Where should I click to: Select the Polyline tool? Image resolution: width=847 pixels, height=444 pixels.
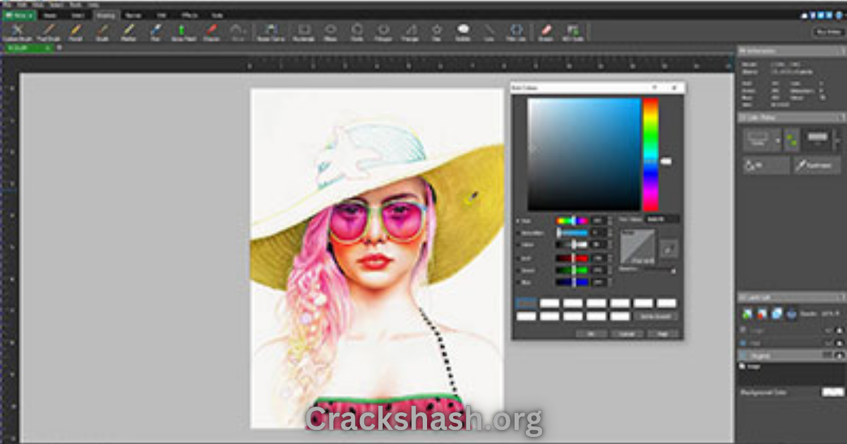pyautogui.click(x=516, y=32)
